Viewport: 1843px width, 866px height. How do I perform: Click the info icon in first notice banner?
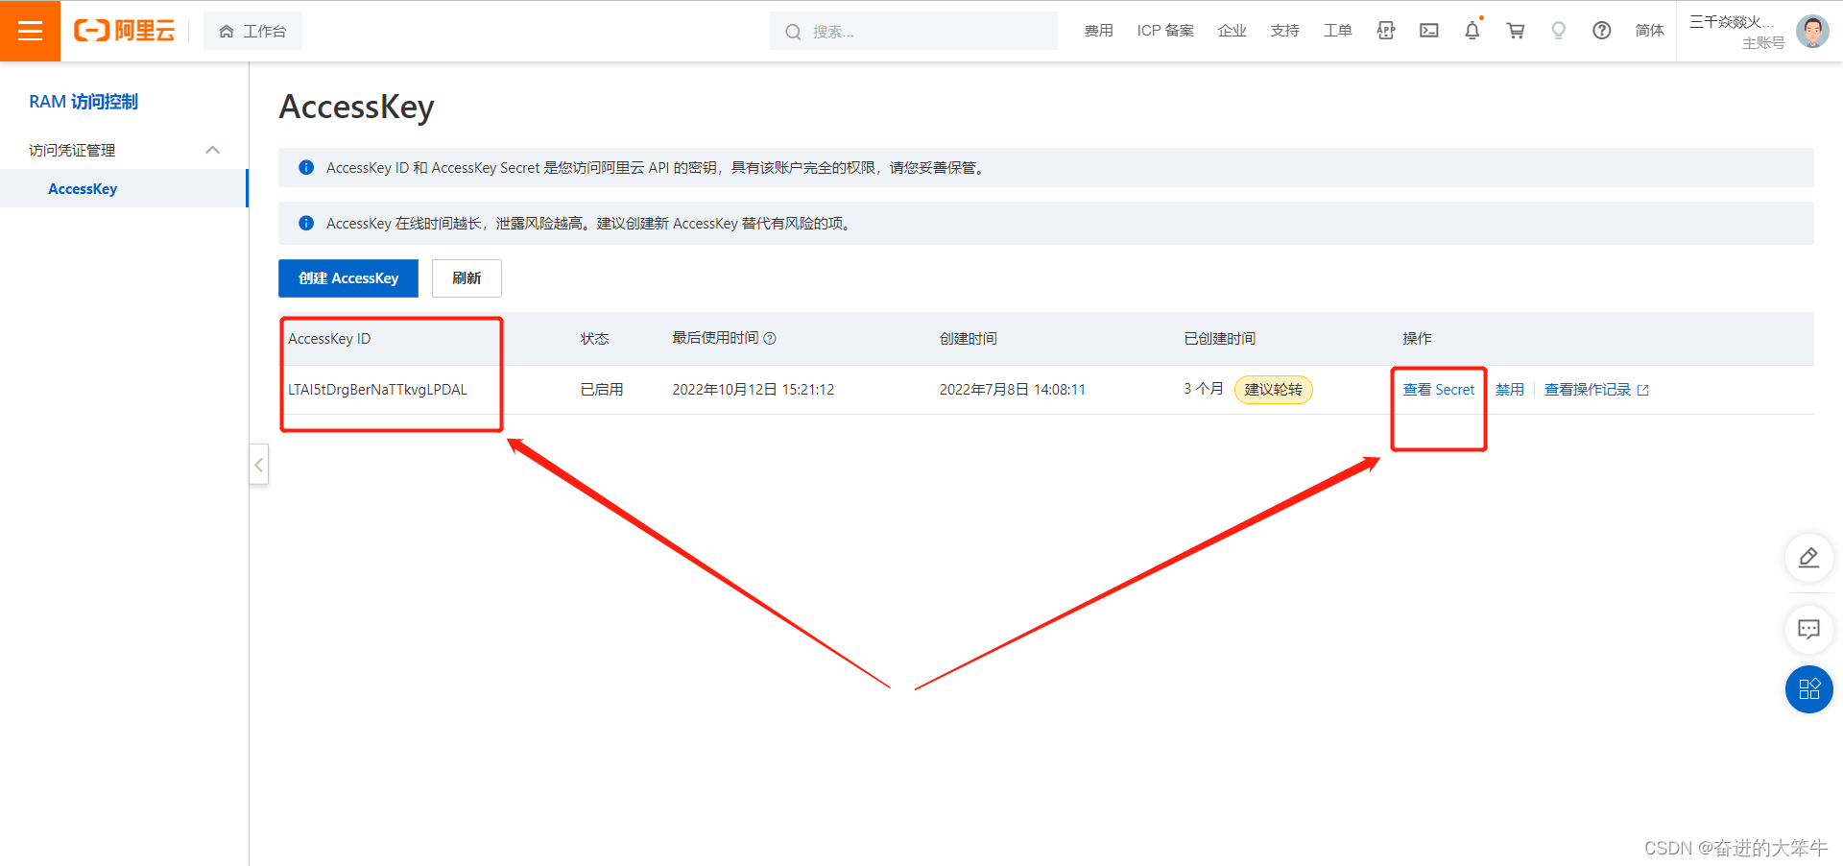tap(306, 167)
